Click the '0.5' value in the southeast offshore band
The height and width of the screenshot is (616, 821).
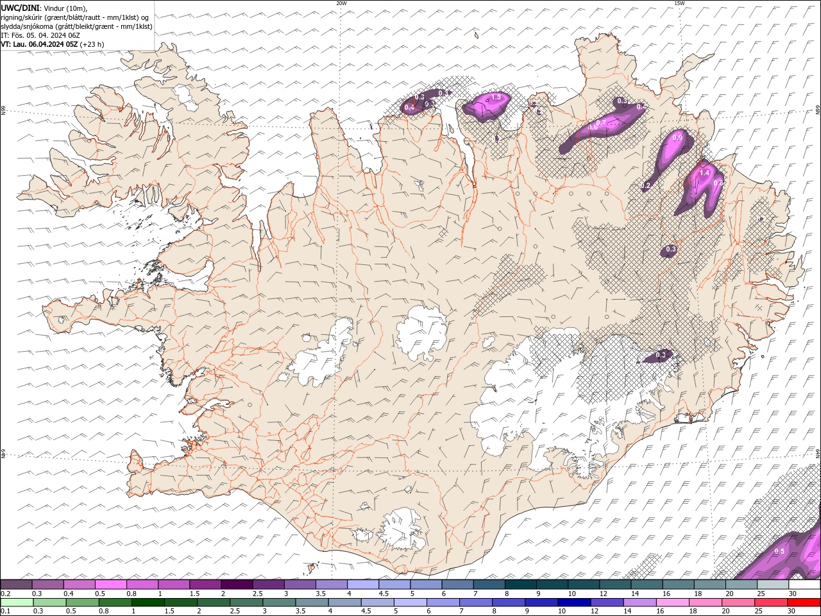click(x=779, y=551)
